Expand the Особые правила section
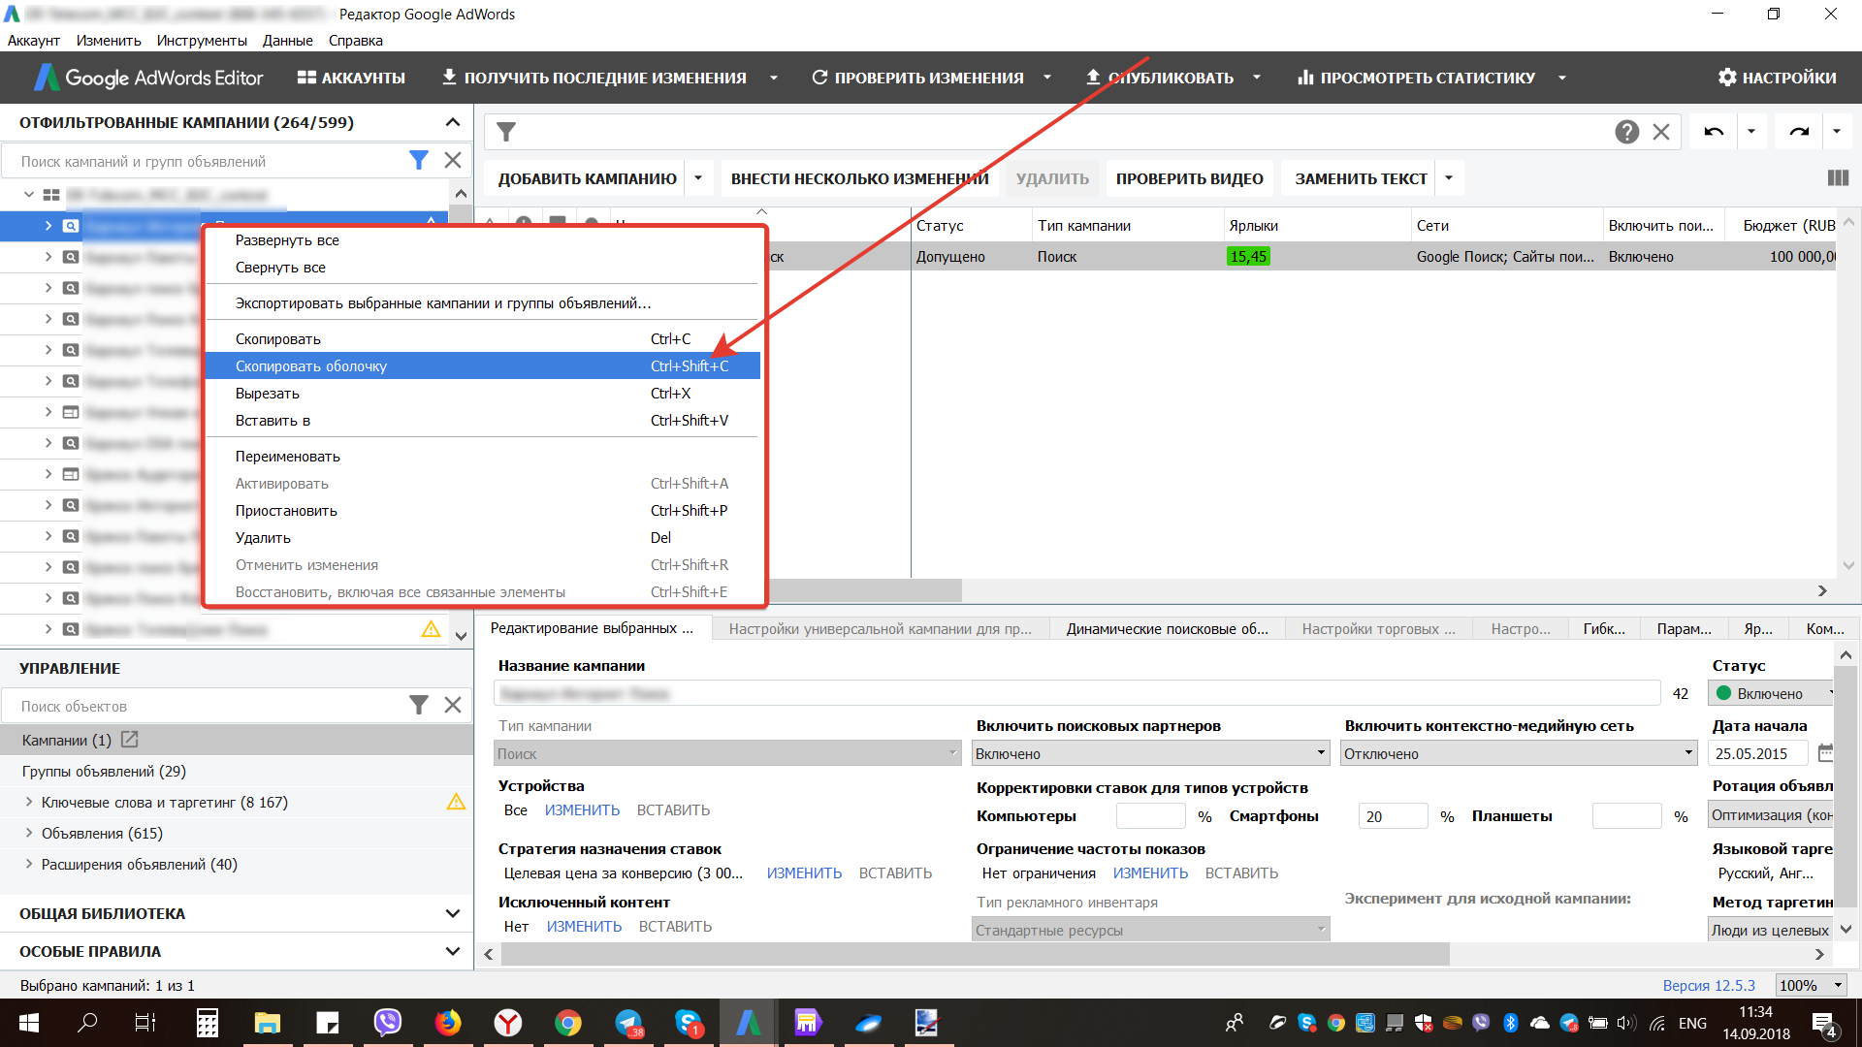The image size is (1862, 1047). 453,951
